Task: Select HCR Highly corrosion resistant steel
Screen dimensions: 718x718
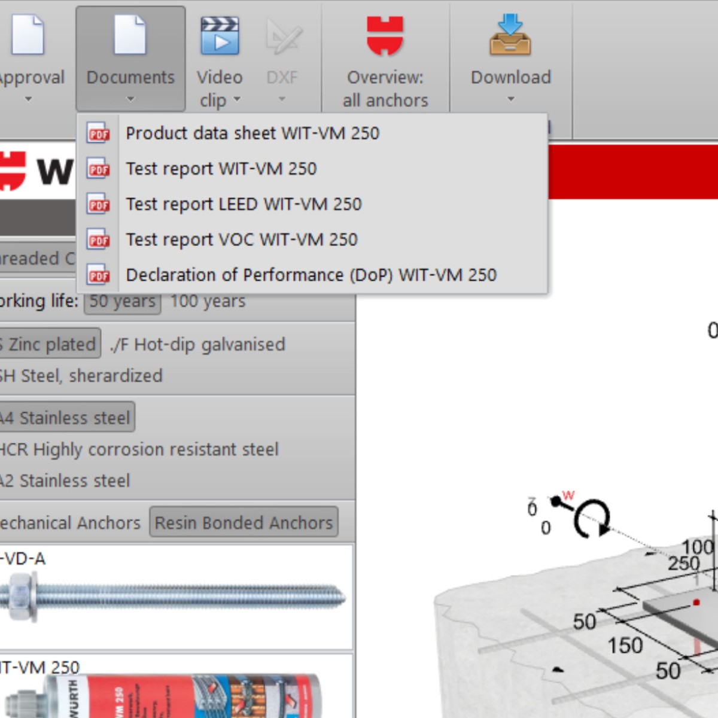Action: (139, 449)
